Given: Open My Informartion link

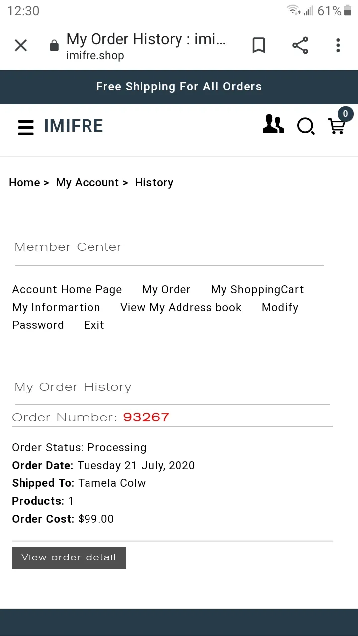Looking at the screenshot, I should coord(56,308).
